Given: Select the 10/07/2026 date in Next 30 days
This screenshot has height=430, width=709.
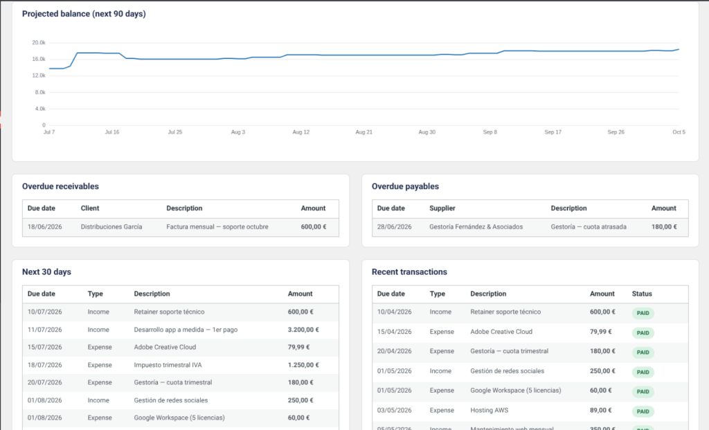Looking at the screenshot, I should (x=45, y=312).
